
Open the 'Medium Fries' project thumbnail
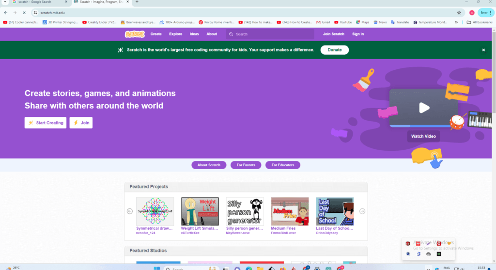pyautogui.click(x=290, y=211)
